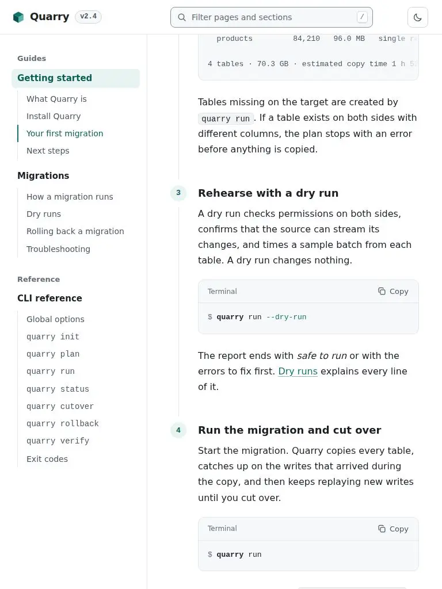
Task: Open the CLI reference section
Action: tap(49, 299)
